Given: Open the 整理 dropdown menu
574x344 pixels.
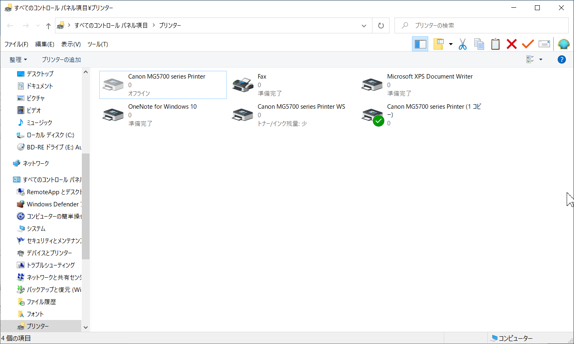Looking at the screenshot, I should (18, 59).
